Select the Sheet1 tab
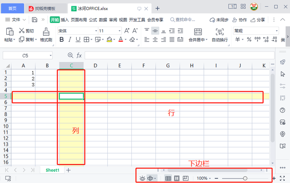This screenshot has height=183, width=290. 53,170
